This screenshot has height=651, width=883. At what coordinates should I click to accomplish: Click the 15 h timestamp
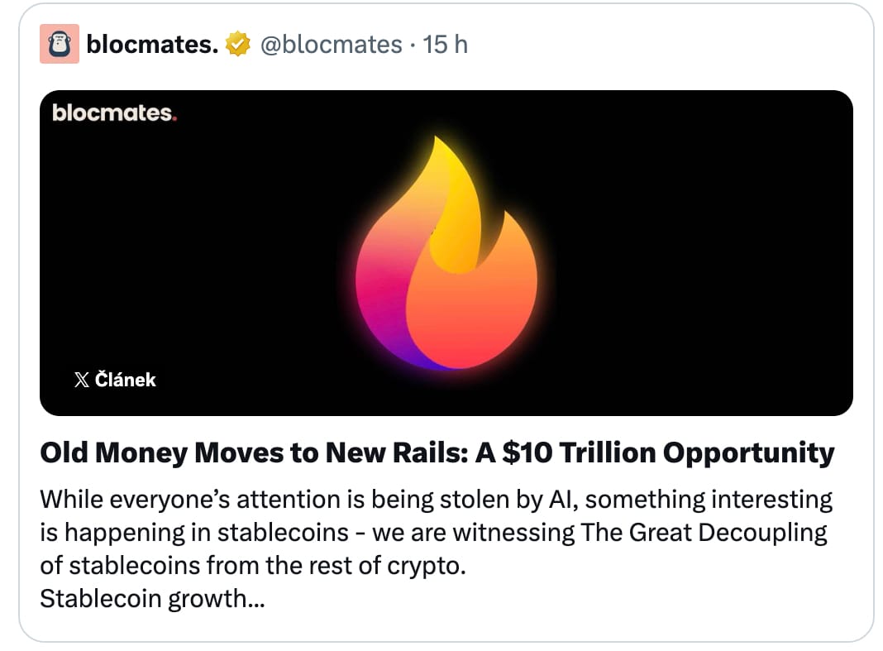pos(446,45)
